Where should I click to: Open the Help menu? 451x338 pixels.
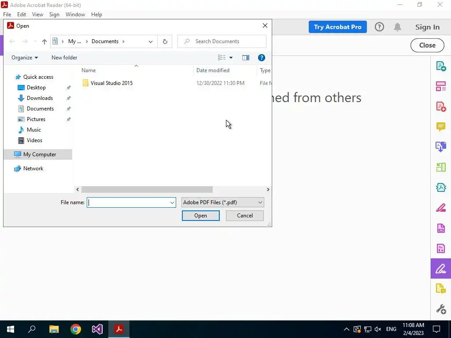(96, 15)
